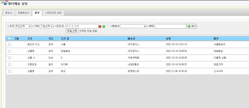
Task: Focus the 조건 값 입력 field
Action: point(82,26)
